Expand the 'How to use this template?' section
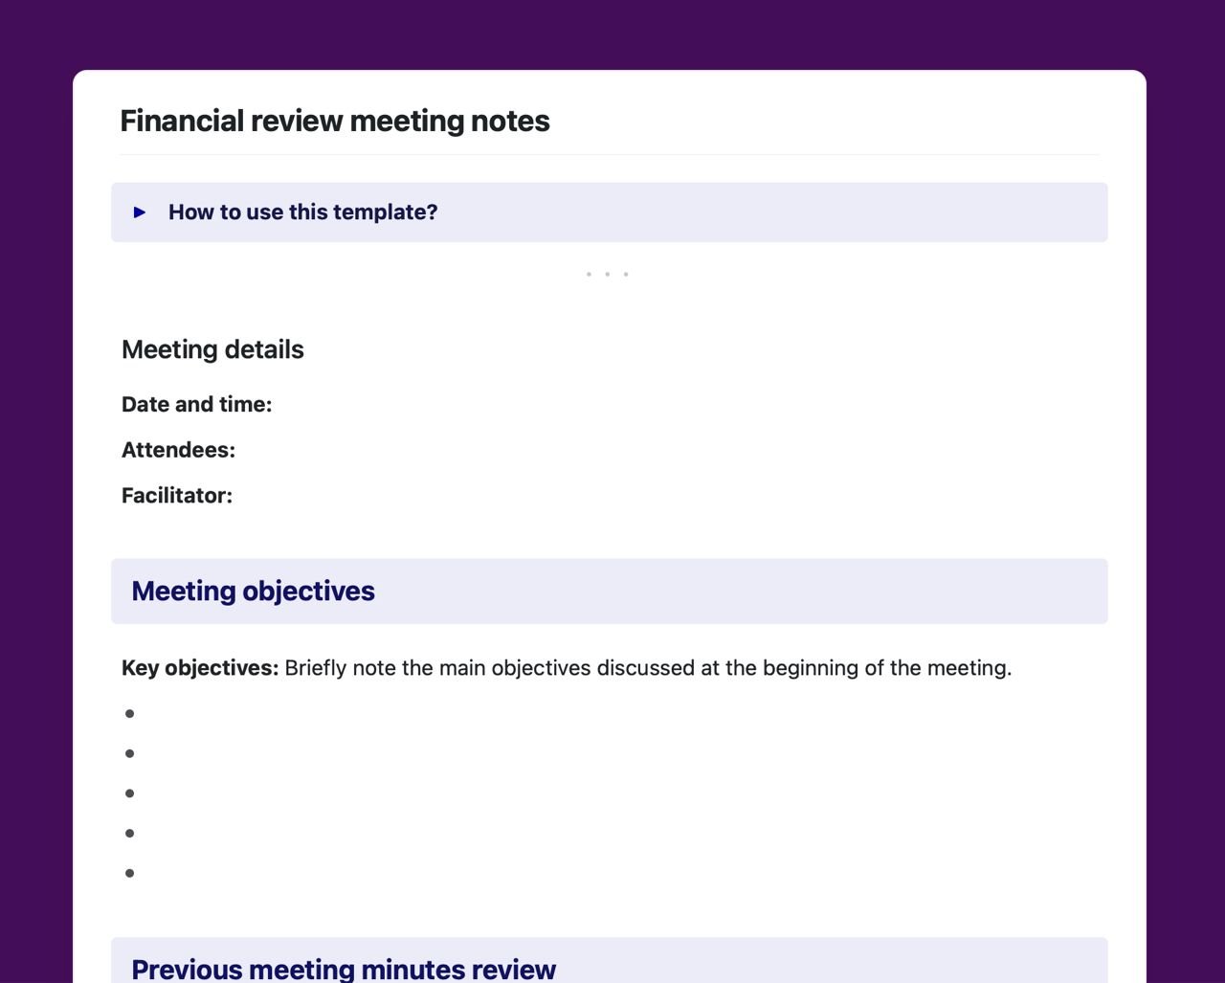Image resolution: width=1225 pixels, height=983 pixels. (302, 212)
